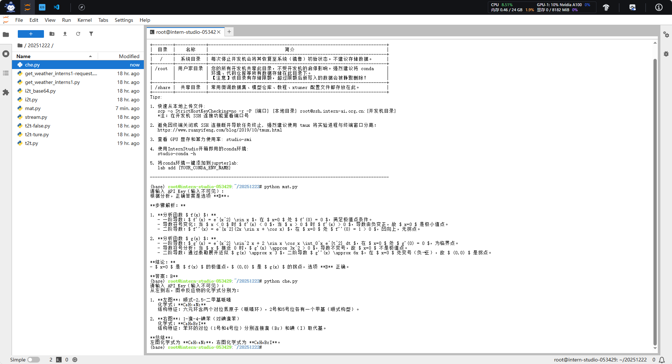Close the root@intern-studio terminal tab
The height and width of the screenshot is (364, 672).
[x=219, y=32]
